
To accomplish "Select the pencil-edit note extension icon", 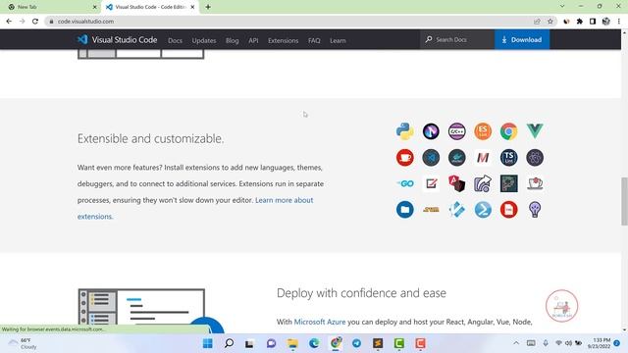I will (431, 183).
